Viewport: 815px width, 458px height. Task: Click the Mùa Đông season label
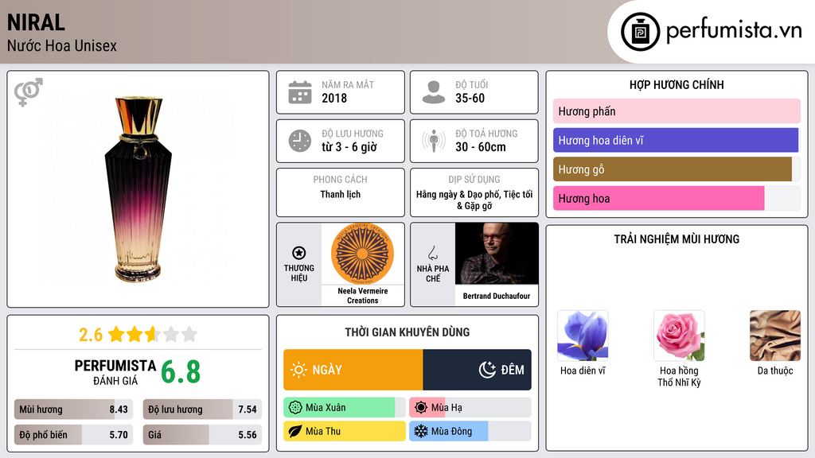452,431
